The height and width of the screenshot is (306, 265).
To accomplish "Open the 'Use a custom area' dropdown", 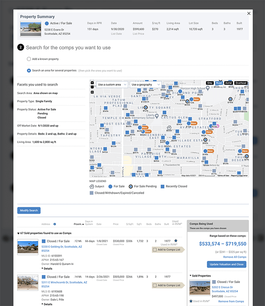I will click(x=112, y=85).
